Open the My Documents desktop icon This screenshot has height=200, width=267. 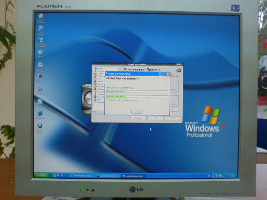[x=41, y=17]
